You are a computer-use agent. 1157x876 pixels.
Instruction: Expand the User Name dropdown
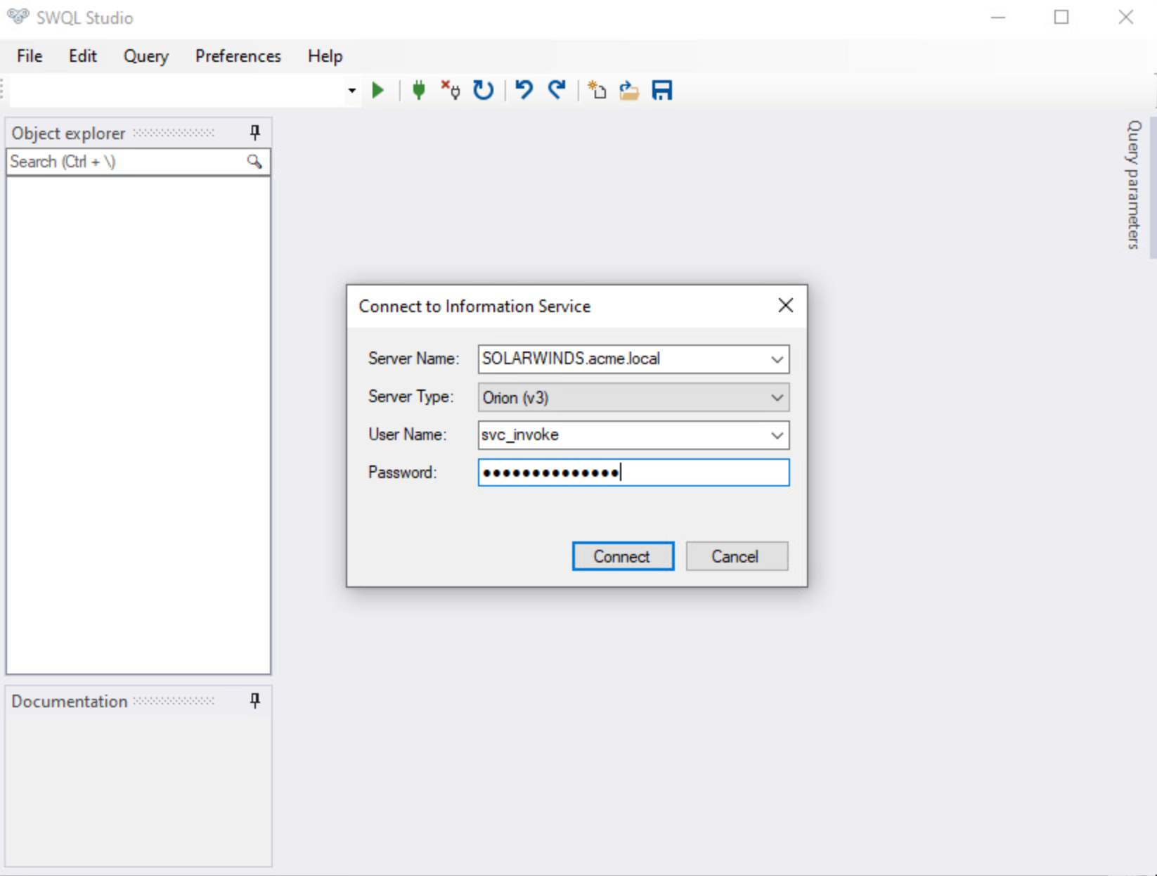coord(777,435)
